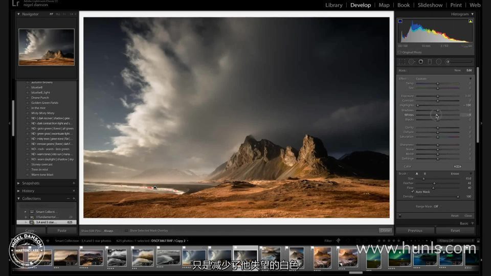Click the Copy... button
The height and width of the screenshot is (276, 491).
[31, 231]
